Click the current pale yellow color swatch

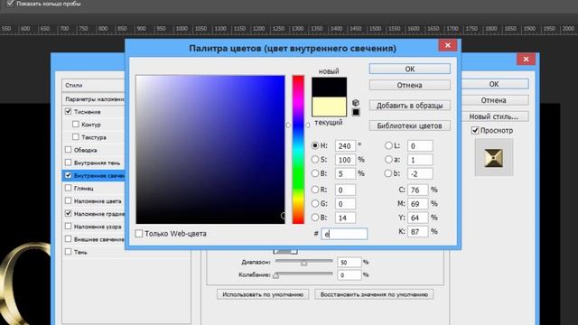click(329, 107)
